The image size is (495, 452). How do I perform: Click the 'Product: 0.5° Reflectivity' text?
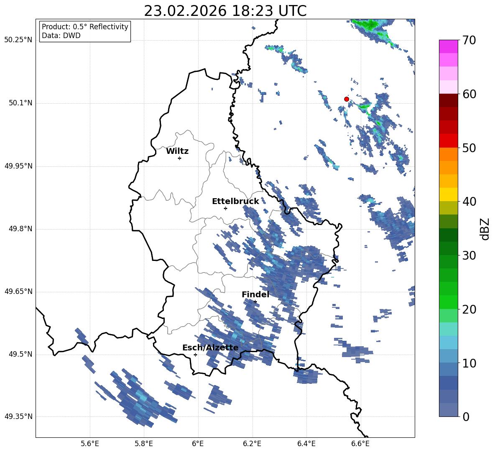point(85,26)
